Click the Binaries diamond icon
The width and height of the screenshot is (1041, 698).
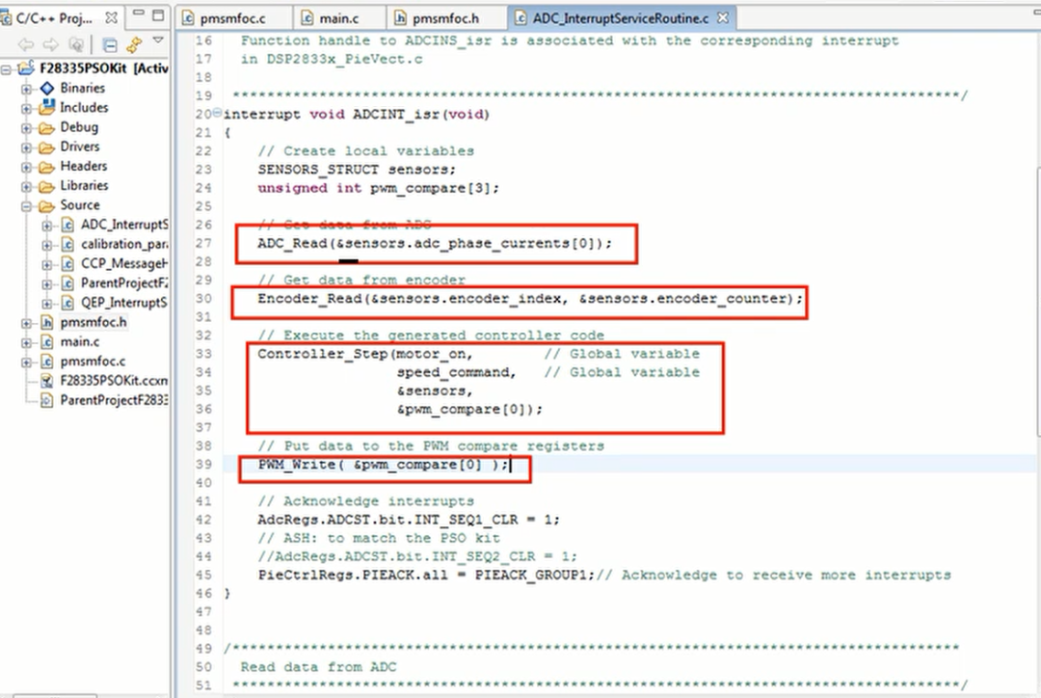point(47,88)
